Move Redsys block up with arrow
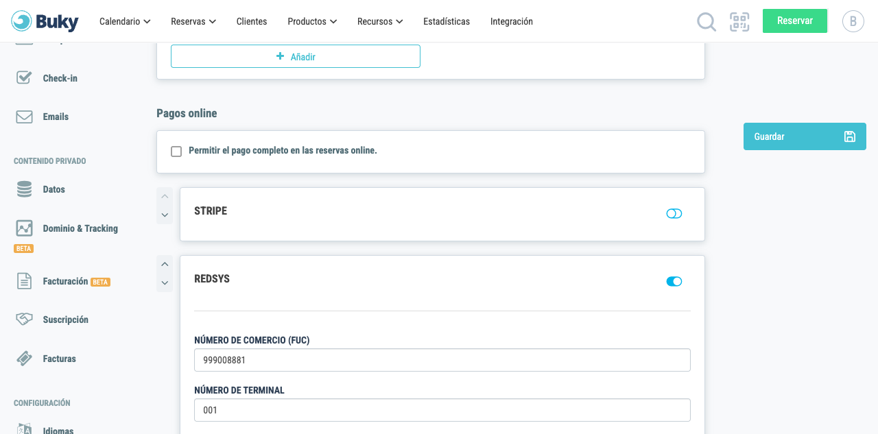This screenshot has width=878, height=434. click(x=165, y=264)
